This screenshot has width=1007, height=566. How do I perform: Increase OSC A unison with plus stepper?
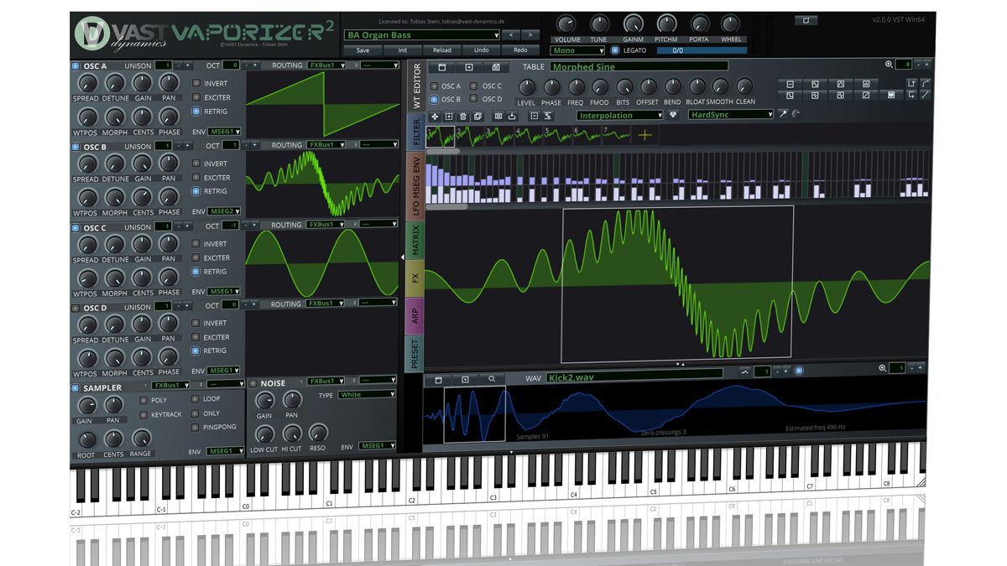click(188, 65)
